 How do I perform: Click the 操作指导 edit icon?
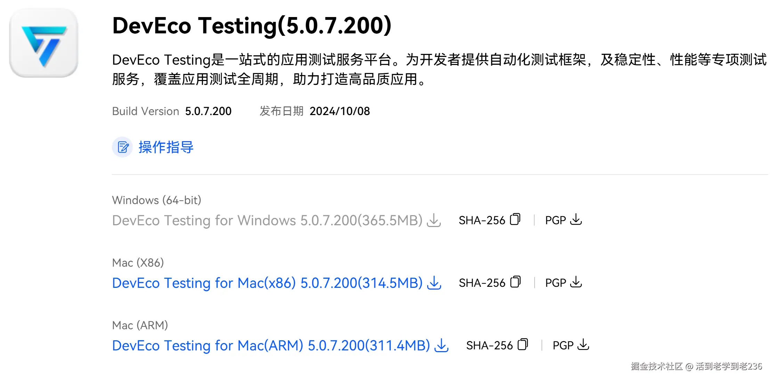[x=122, y=147]
